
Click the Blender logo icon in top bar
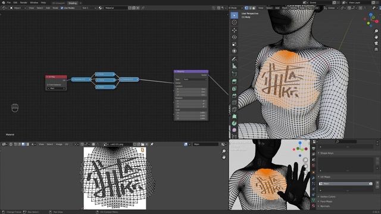(4, 2)
